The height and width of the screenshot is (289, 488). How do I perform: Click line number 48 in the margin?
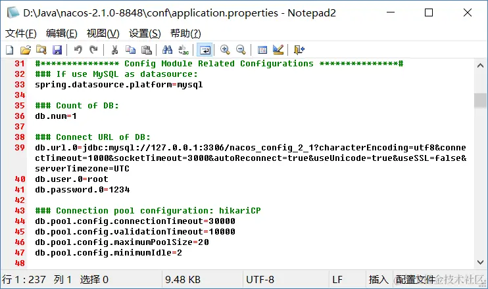pyautogui.click(x=20, y=263)
